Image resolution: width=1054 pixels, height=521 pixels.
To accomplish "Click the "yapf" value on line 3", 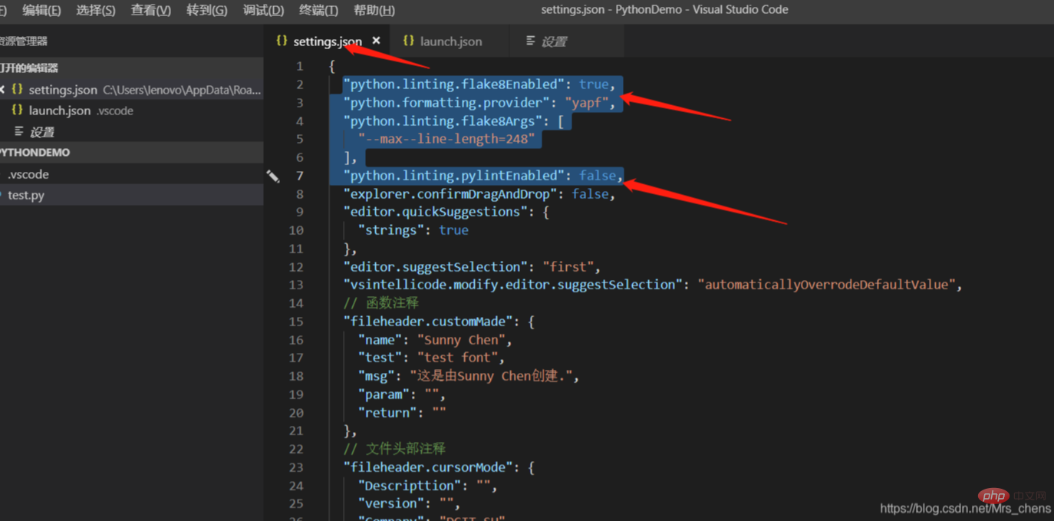I will point(587,103).
